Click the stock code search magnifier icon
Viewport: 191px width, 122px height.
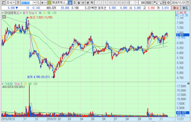point(38,2)
